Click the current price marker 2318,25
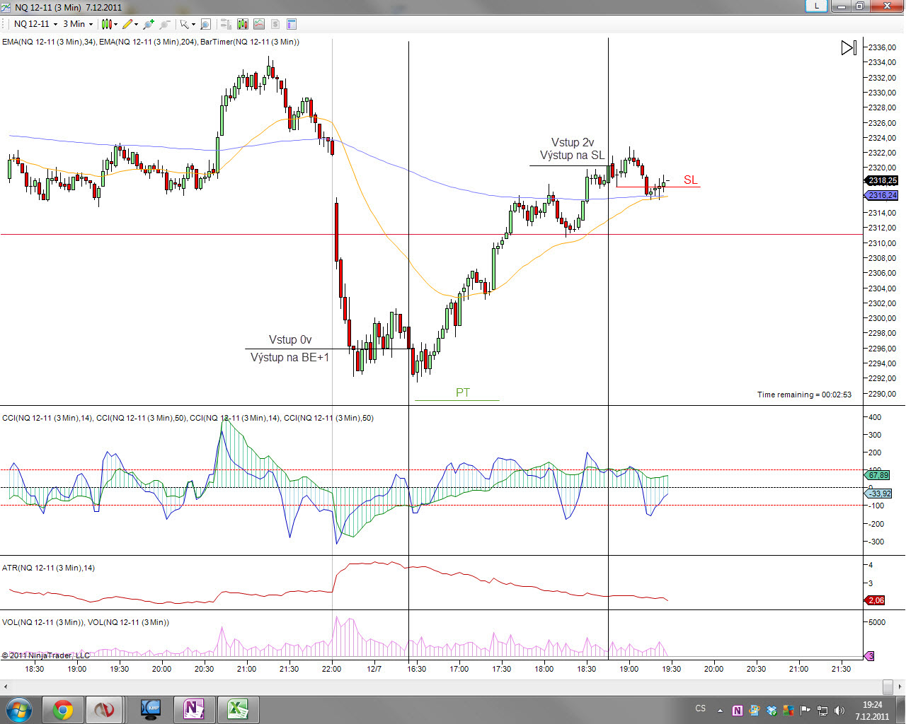The height and width of the screenshot is (724, 906). [882, 180]
